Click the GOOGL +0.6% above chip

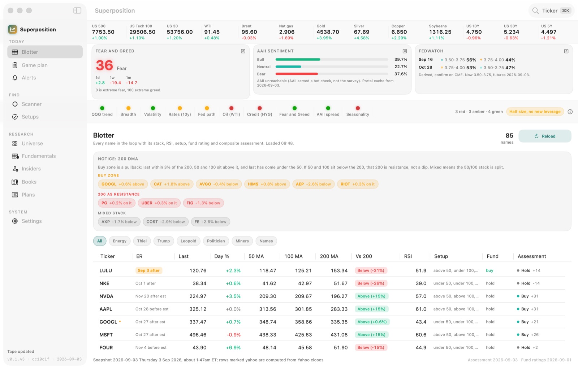123,184
